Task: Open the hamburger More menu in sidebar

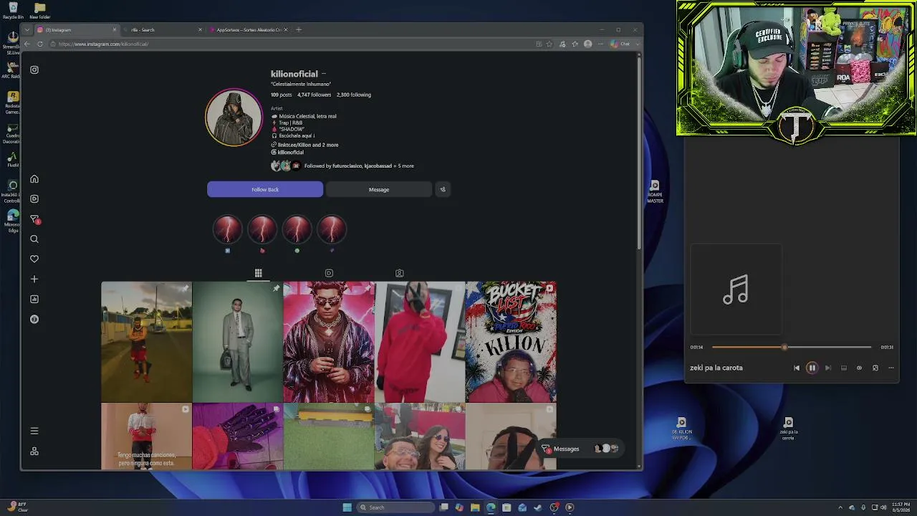Action: click(x=34, y=431)
